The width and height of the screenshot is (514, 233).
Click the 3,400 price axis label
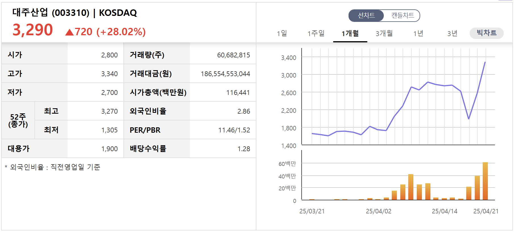point(289,58)
